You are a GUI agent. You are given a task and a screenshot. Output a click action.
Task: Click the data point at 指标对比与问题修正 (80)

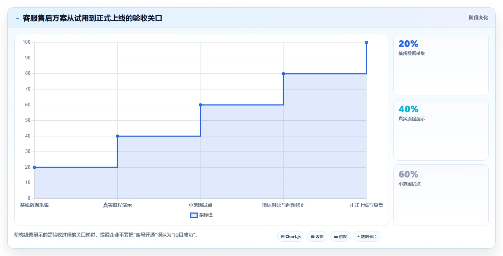pos(283,74)
